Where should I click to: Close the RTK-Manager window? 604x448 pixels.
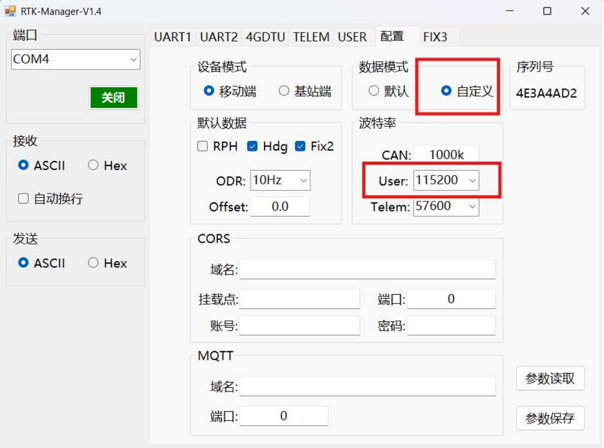[585, 11]
